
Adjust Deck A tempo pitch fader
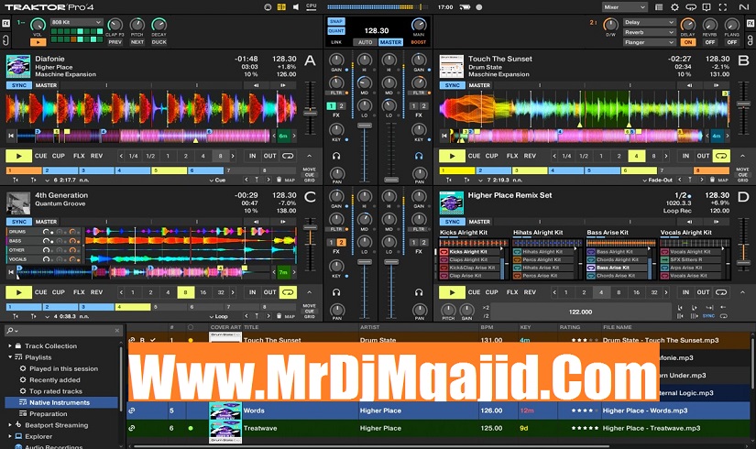[x=310, y=113]
